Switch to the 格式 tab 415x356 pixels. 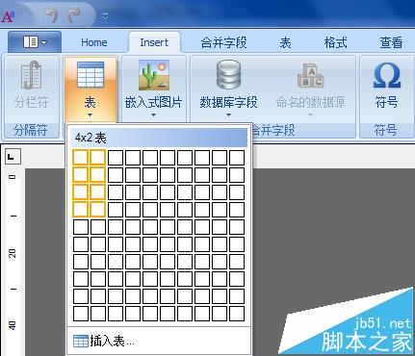click(x=335, y=42)
